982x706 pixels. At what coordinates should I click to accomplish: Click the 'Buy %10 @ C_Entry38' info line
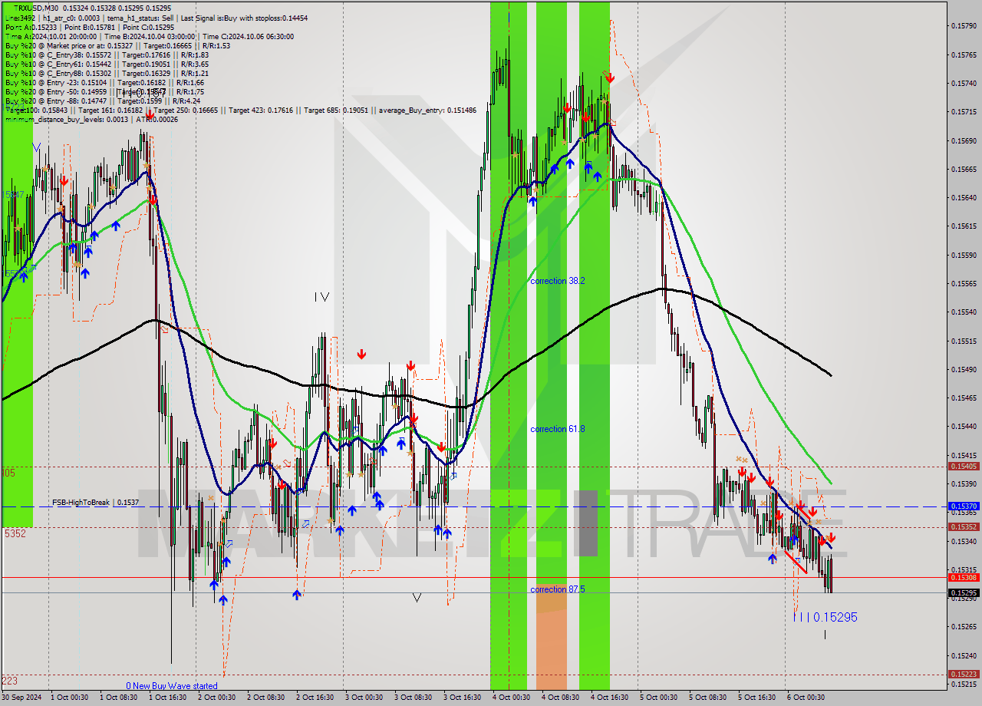click(x=106, y=54)
